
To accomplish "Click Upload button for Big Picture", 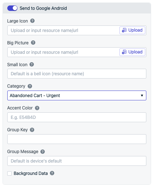I will point(132,52).
